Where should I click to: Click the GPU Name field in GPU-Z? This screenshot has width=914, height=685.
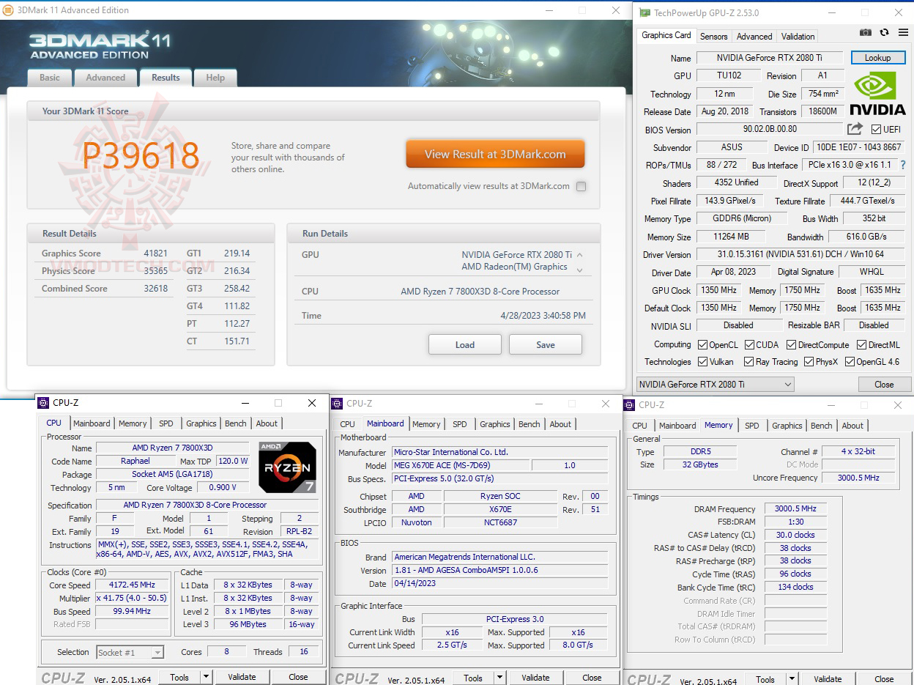click(x=769, y=58)
